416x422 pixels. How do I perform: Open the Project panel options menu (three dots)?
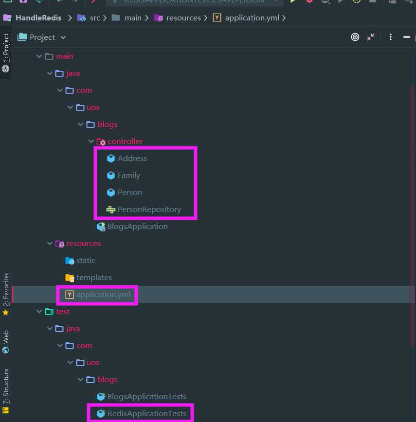[390, 37]
